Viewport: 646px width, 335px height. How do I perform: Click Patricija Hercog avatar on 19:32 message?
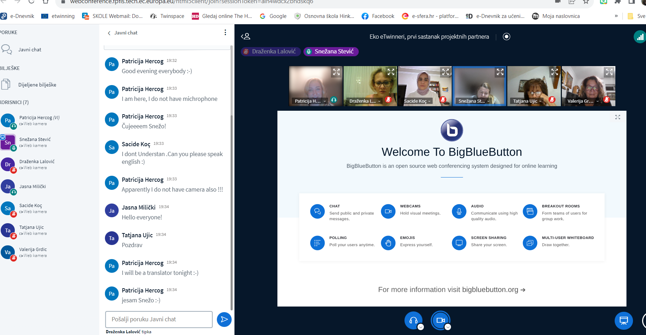(x=112, y=64)
